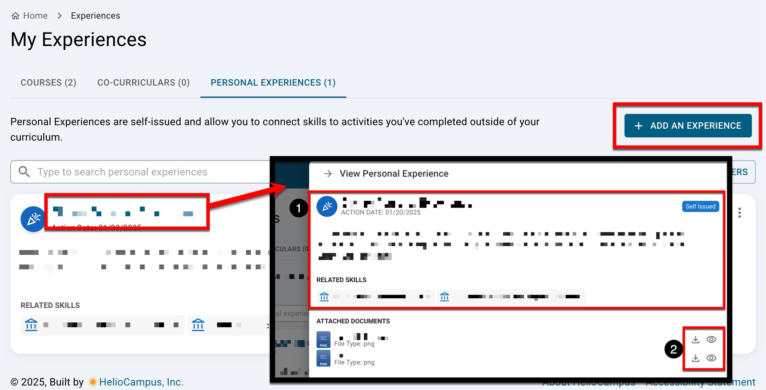Focus the personal experiences search field
766x390 pixels.
click(145, 172)
